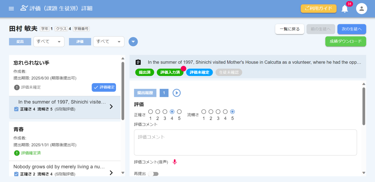
Task: Go to next student with 次の生徒へ
Action: 351,29
